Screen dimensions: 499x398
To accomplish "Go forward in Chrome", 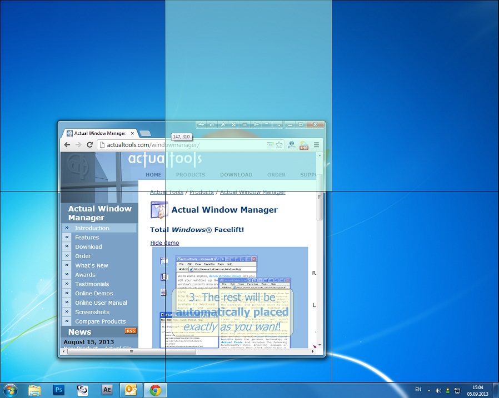I will pyautogui.click(x=78, y=145).
